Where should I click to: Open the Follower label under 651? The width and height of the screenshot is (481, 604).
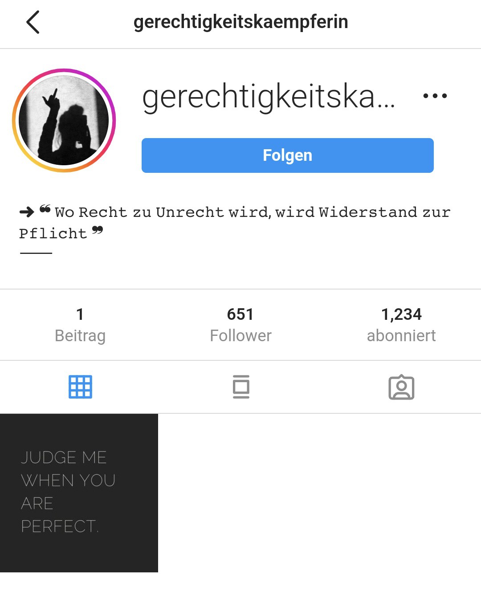(240, 336)
